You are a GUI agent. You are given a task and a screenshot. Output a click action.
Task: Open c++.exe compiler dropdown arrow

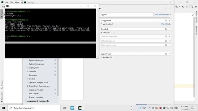pos(170,45)
